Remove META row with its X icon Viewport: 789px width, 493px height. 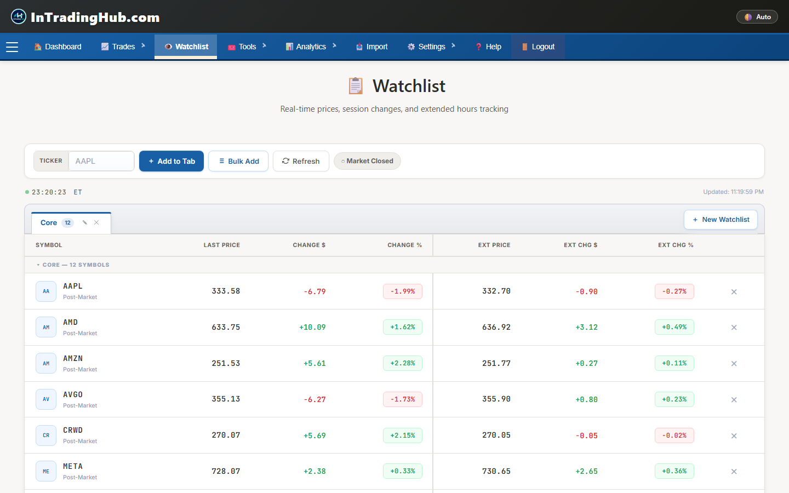click(x=734, y=472)
